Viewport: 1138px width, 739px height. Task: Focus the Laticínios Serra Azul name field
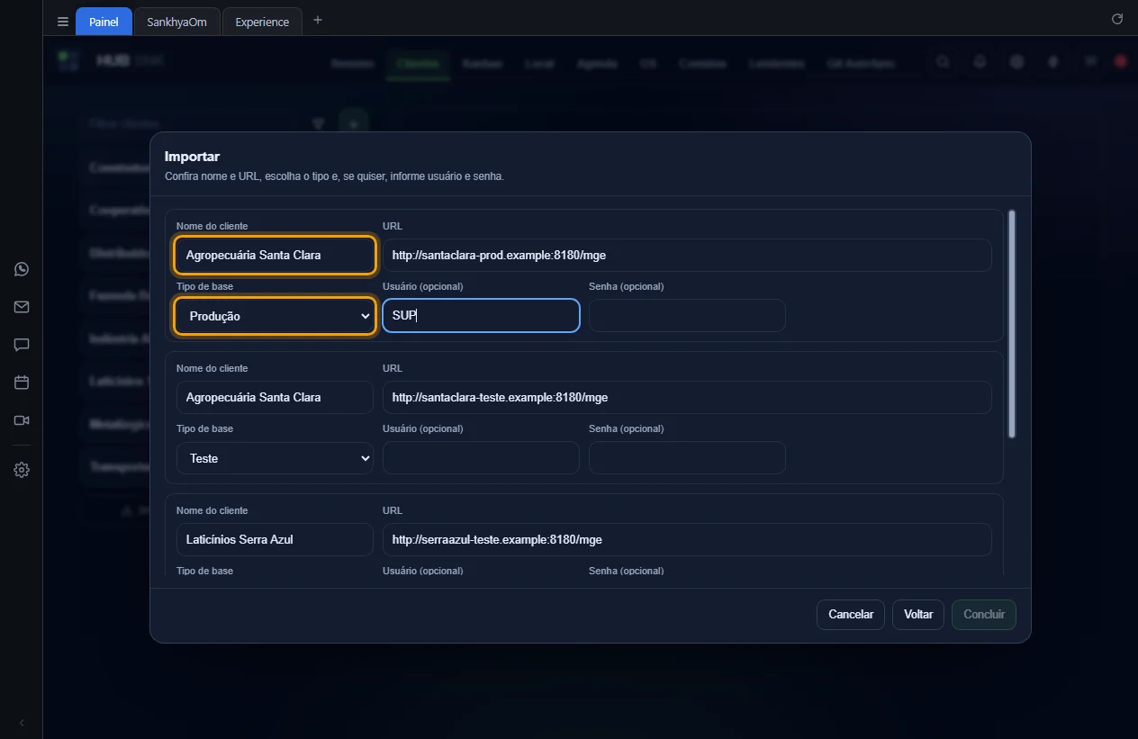275,539
